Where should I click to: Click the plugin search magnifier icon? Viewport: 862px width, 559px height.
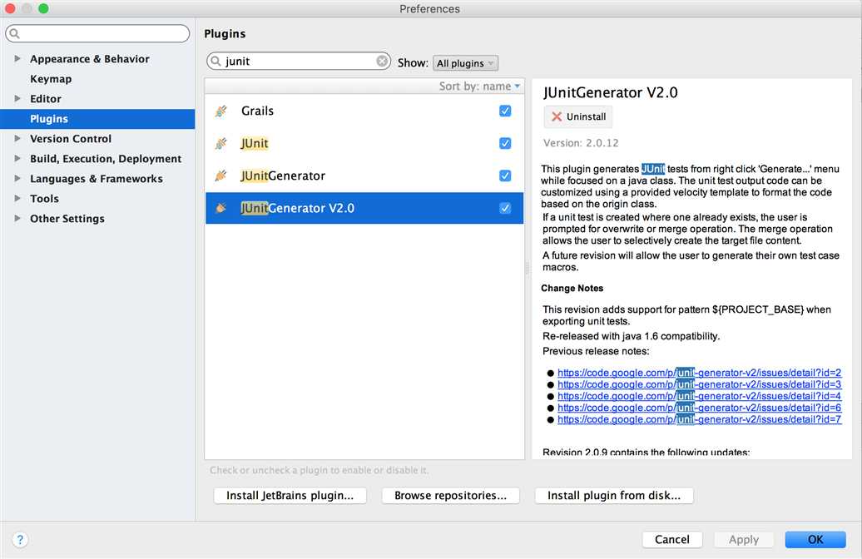click(216, 61)
